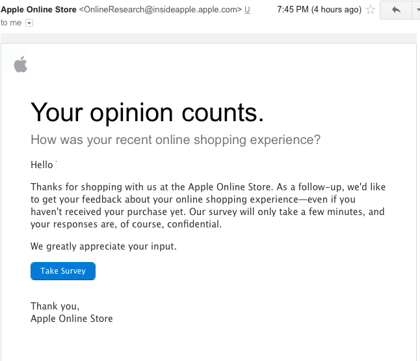Click the 'Your opinion counts.' headline
Image resolution: width=420 pixels, height=361 pixels.
pos(147,113)
